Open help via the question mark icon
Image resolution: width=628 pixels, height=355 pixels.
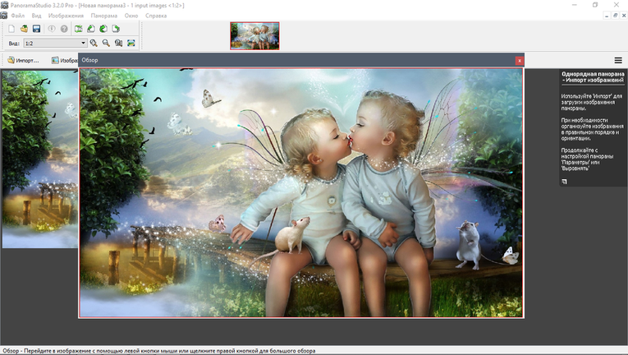point(64,29)
